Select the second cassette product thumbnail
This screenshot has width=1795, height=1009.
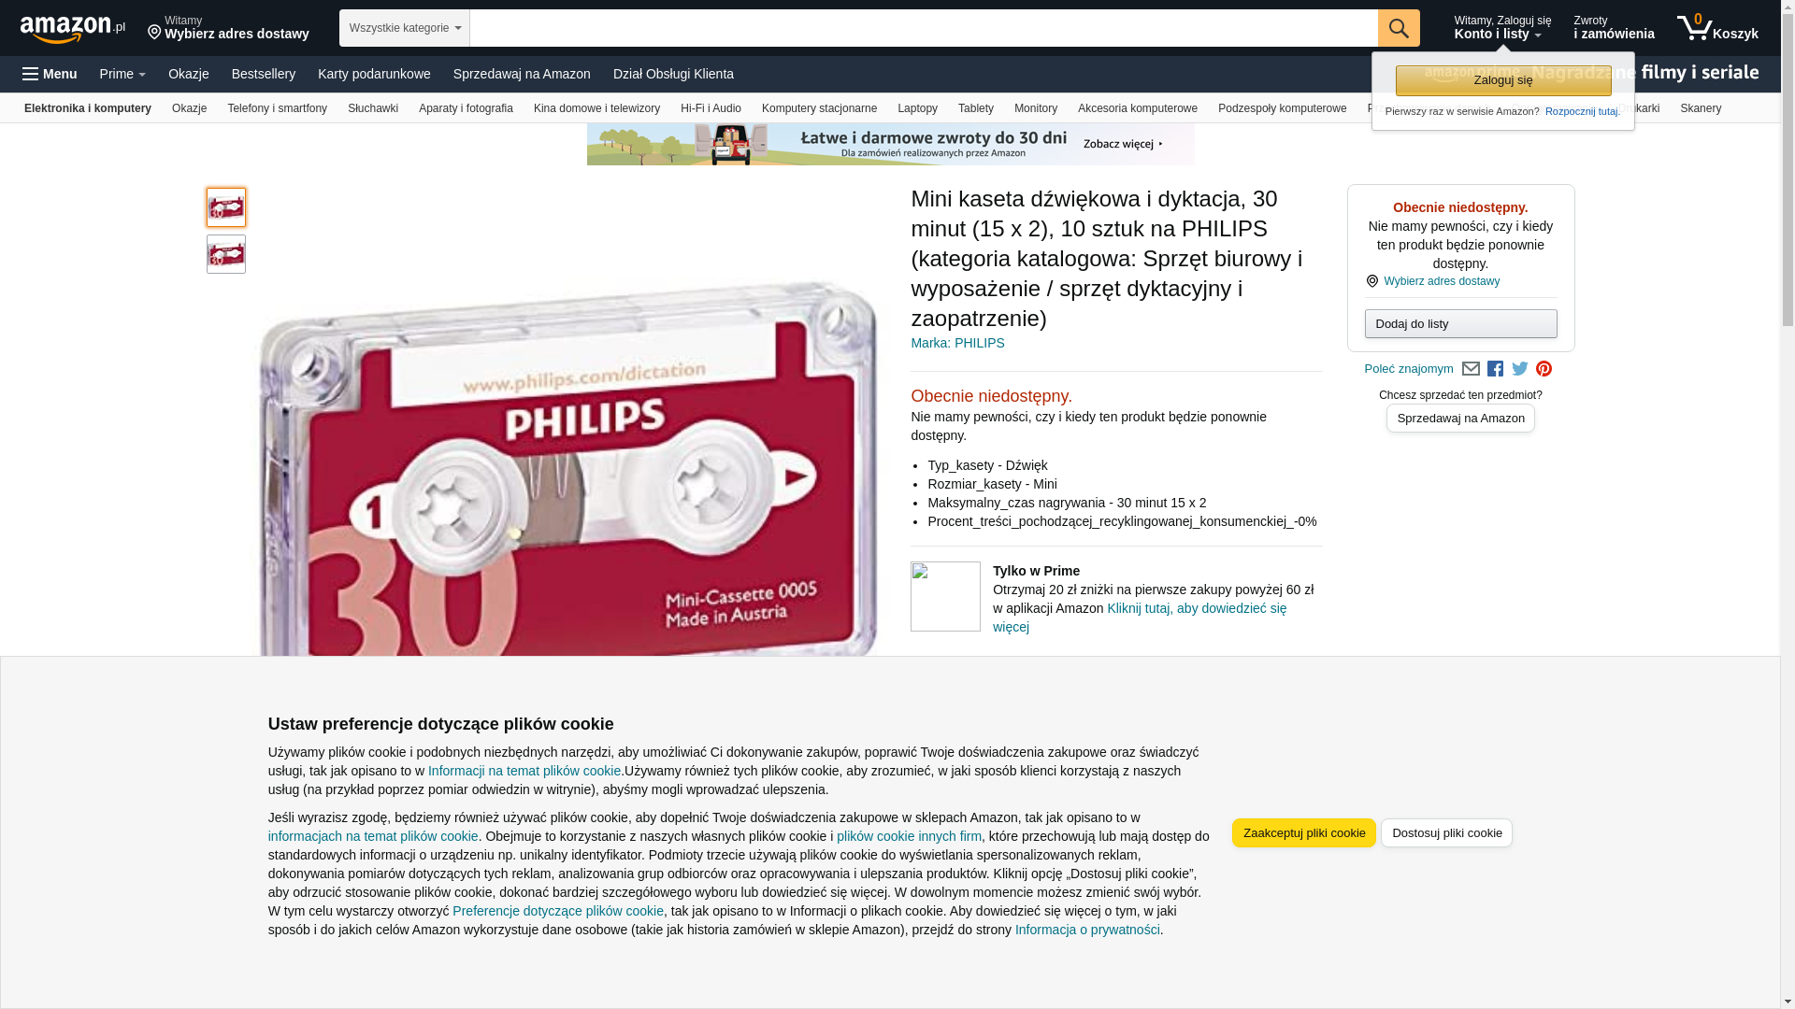[226, 254]
